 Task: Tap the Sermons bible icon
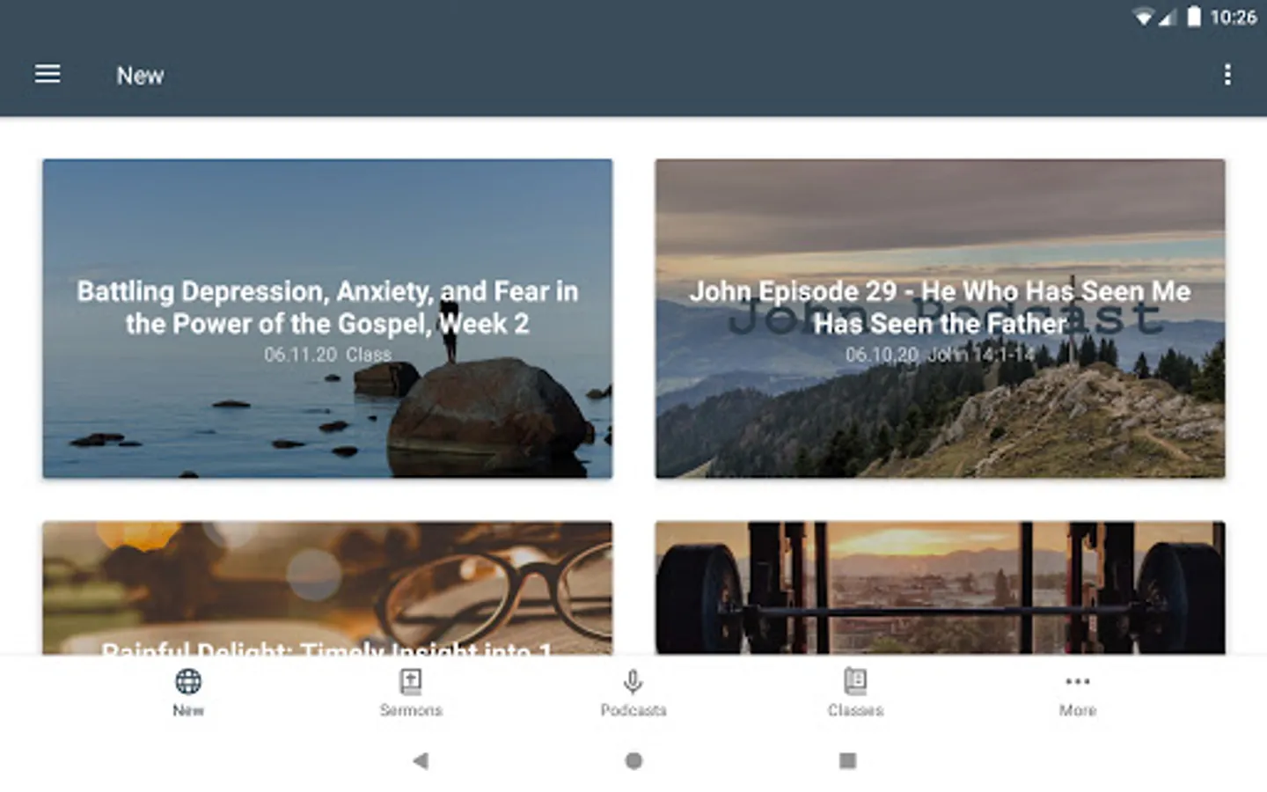pyautogui.click(x=411, y=681)
